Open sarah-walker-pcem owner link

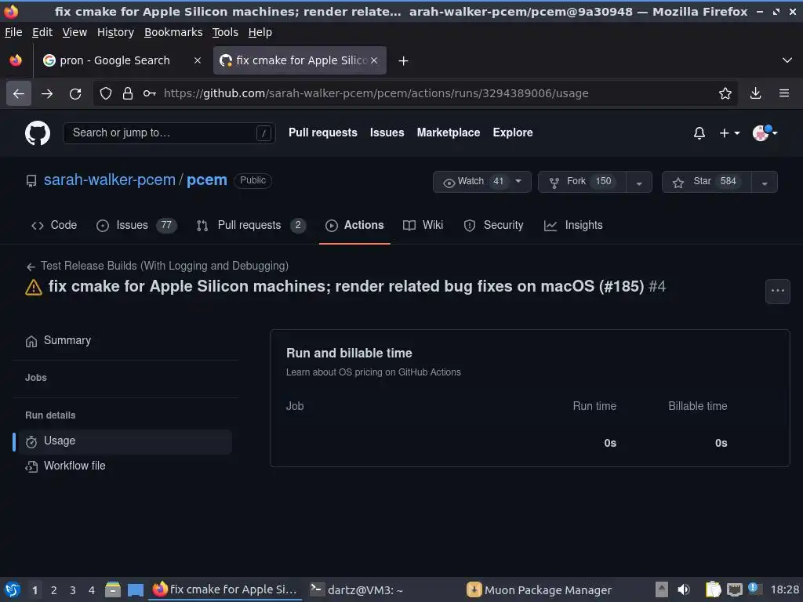pyautogui.click(x=110, y=180)
